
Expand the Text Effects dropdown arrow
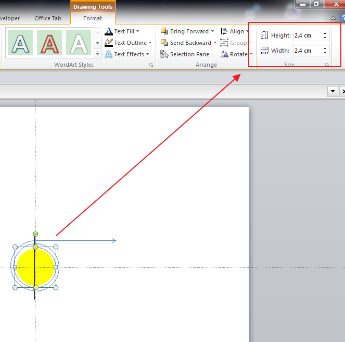[x=148, y=54]
